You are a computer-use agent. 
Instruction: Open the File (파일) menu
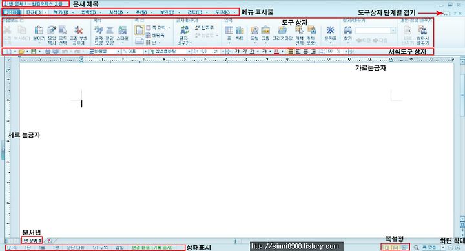(x=11, y=12)
